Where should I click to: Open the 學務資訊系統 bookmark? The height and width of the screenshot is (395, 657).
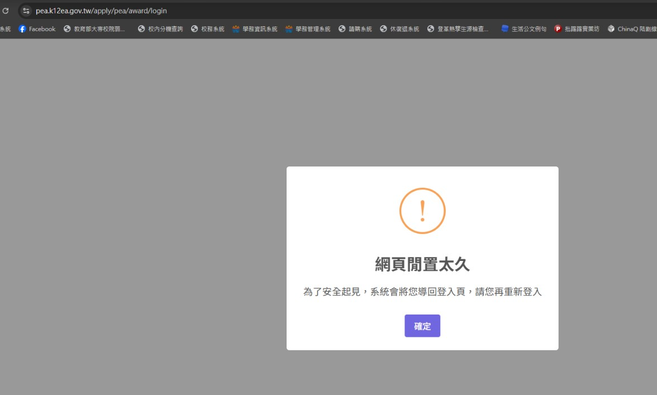point(255,29)
